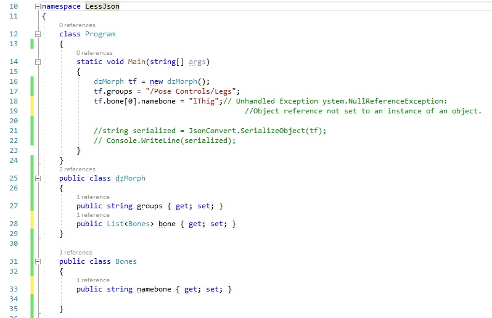Image resolution: width=492 pixels, height=318 pixels.
Task: Open '2 references' CodeLens above dzMorph class
Action: click(x=77, y=169)
